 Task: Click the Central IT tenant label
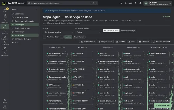click(x=22, y=3)
